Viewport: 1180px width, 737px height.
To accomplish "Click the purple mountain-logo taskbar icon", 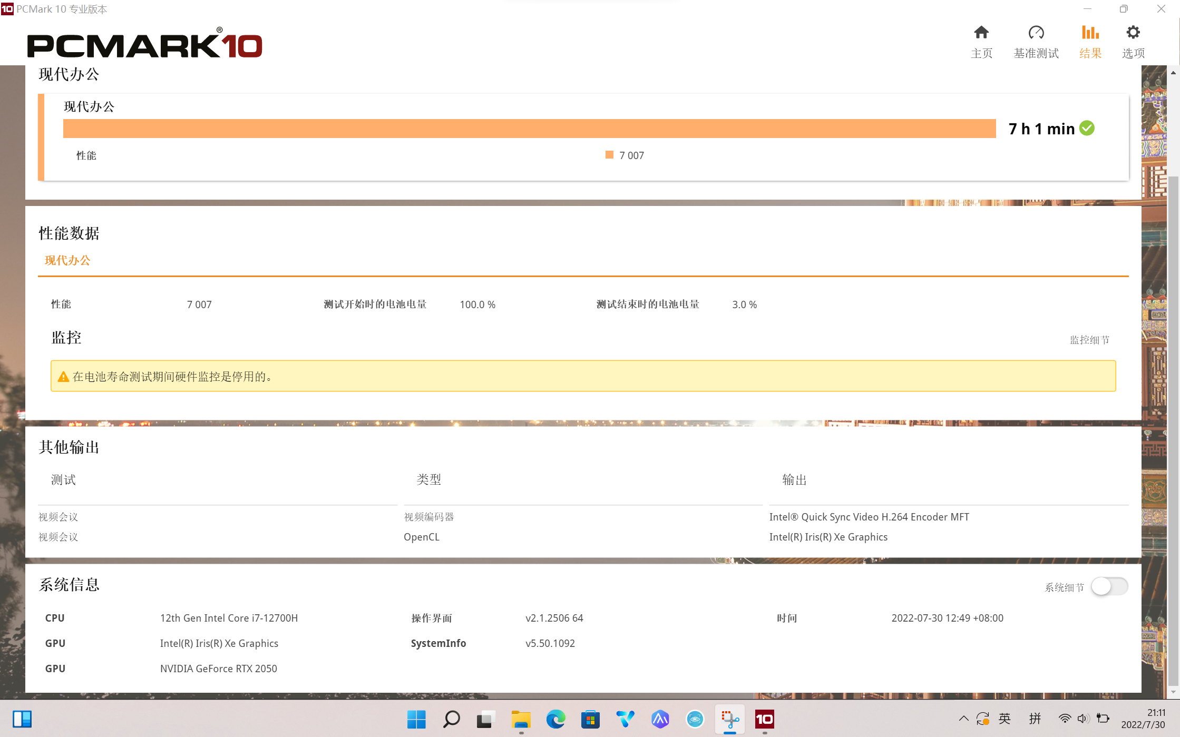I will point(660,719).
